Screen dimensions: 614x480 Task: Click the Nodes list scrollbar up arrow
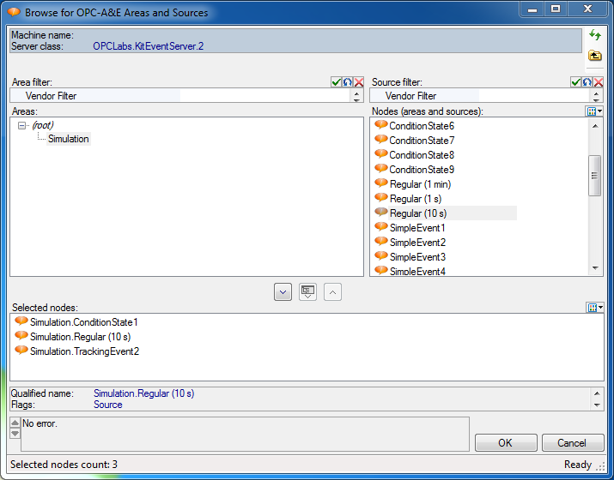click(x=595, y=126)
